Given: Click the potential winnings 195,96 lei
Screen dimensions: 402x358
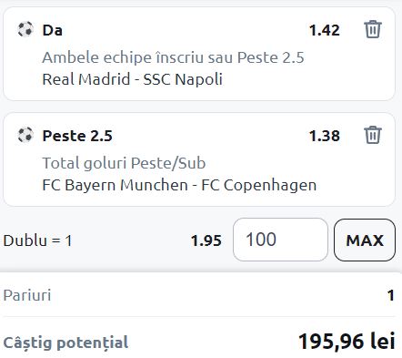Looking at the screenshot, I should 347,341.
